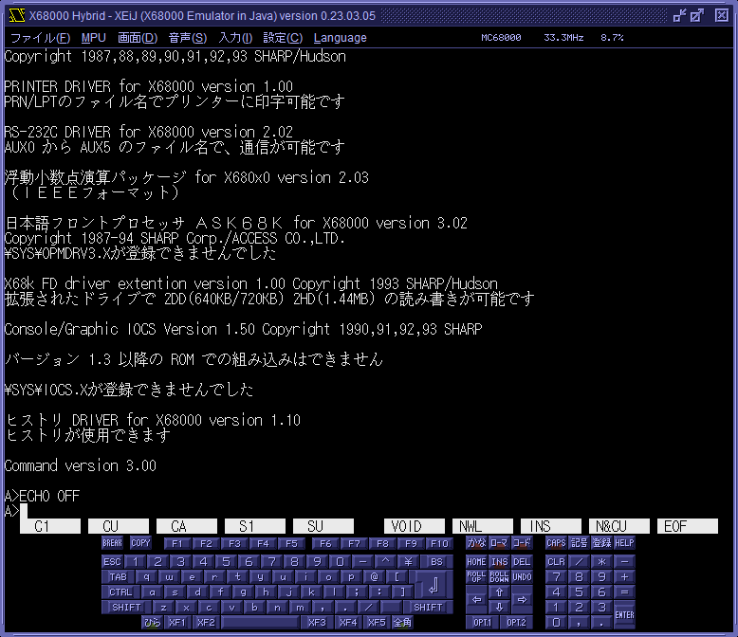Click the letter q key
738x637 pixels.
(x=146, y=576)
